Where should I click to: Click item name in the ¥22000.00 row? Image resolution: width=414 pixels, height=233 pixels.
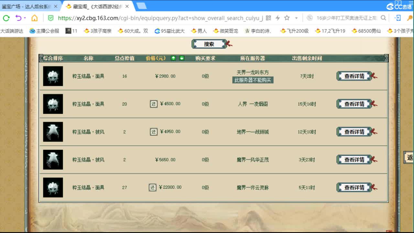88,188
